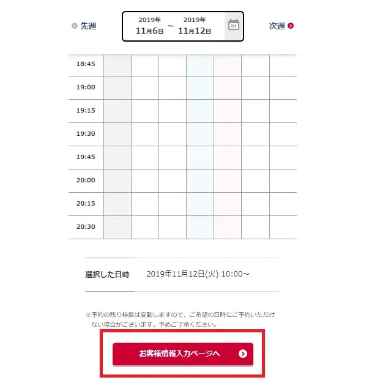Select 20:15 slot in the blue Saturday column
This screenshot has width=380, height=380.
coord(200,204)
